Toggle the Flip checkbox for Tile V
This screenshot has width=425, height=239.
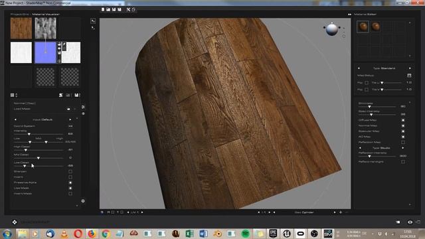(367, 90)
